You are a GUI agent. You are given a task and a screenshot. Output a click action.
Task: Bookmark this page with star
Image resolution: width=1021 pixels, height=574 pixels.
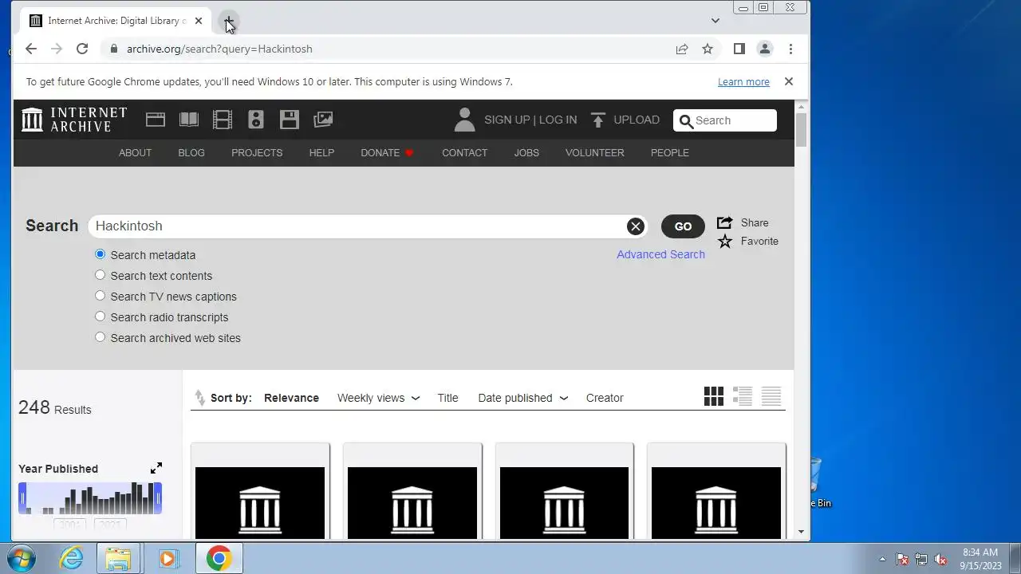tap(708, 49)
